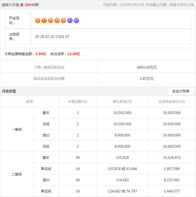Click the prize pool amount 12.90亿
196x197 pixels.
tap(74, 54)
